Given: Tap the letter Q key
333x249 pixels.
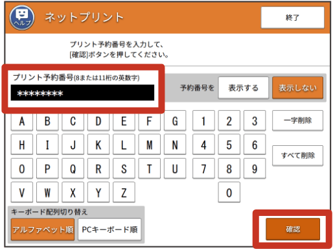Looking at the screenshot, I should pos(73,169).
